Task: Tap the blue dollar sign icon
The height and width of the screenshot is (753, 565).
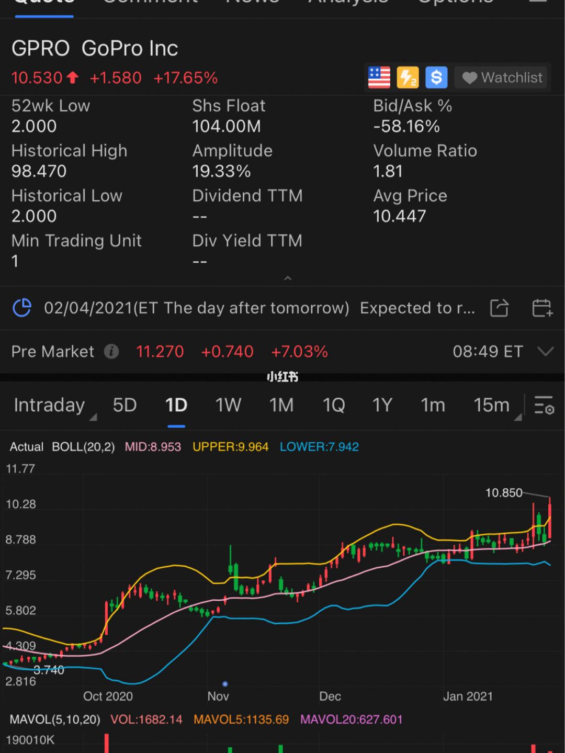Action: point(436,77)
